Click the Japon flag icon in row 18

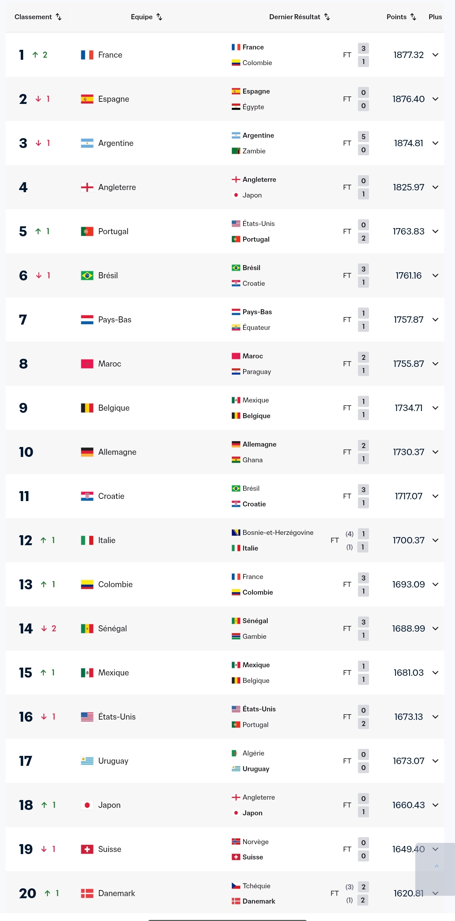point(87,805)
